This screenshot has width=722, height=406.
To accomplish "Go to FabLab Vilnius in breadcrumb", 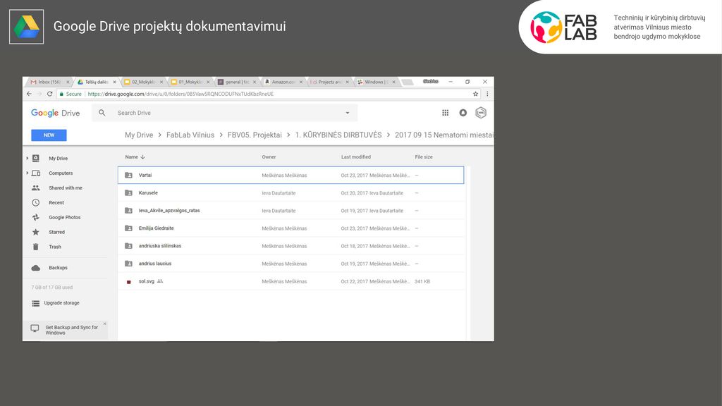I will coord(190,135).
